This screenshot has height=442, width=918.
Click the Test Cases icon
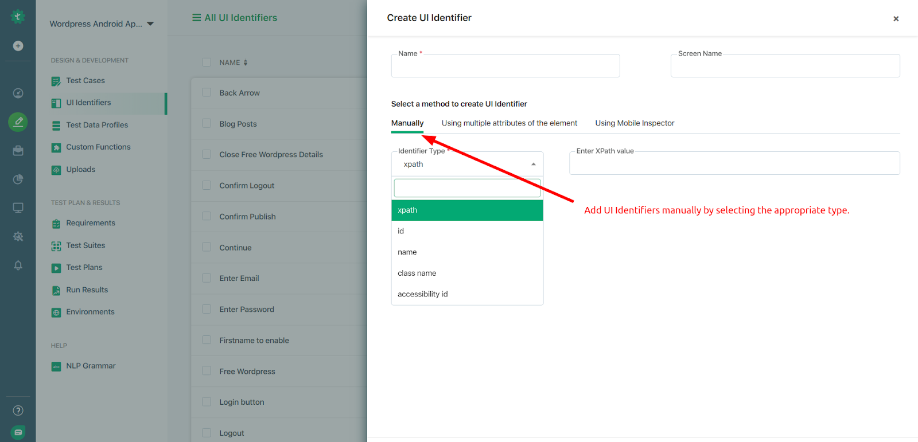coord(56,81)
